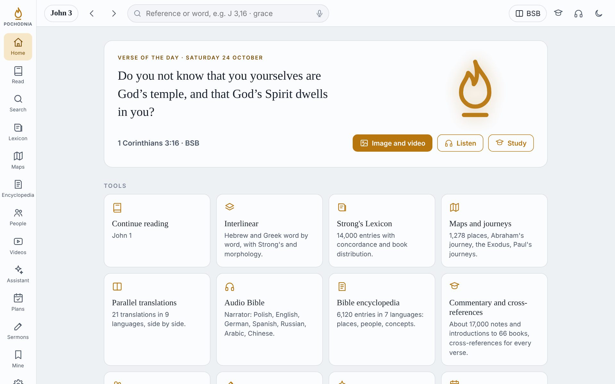Open Mine bookmarks in the sidebar
Image resolution: width=615 pixels, height=384 pixels.
point(18,359)
